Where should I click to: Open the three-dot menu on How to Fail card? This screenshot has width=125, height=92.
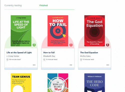click(71, 65)
